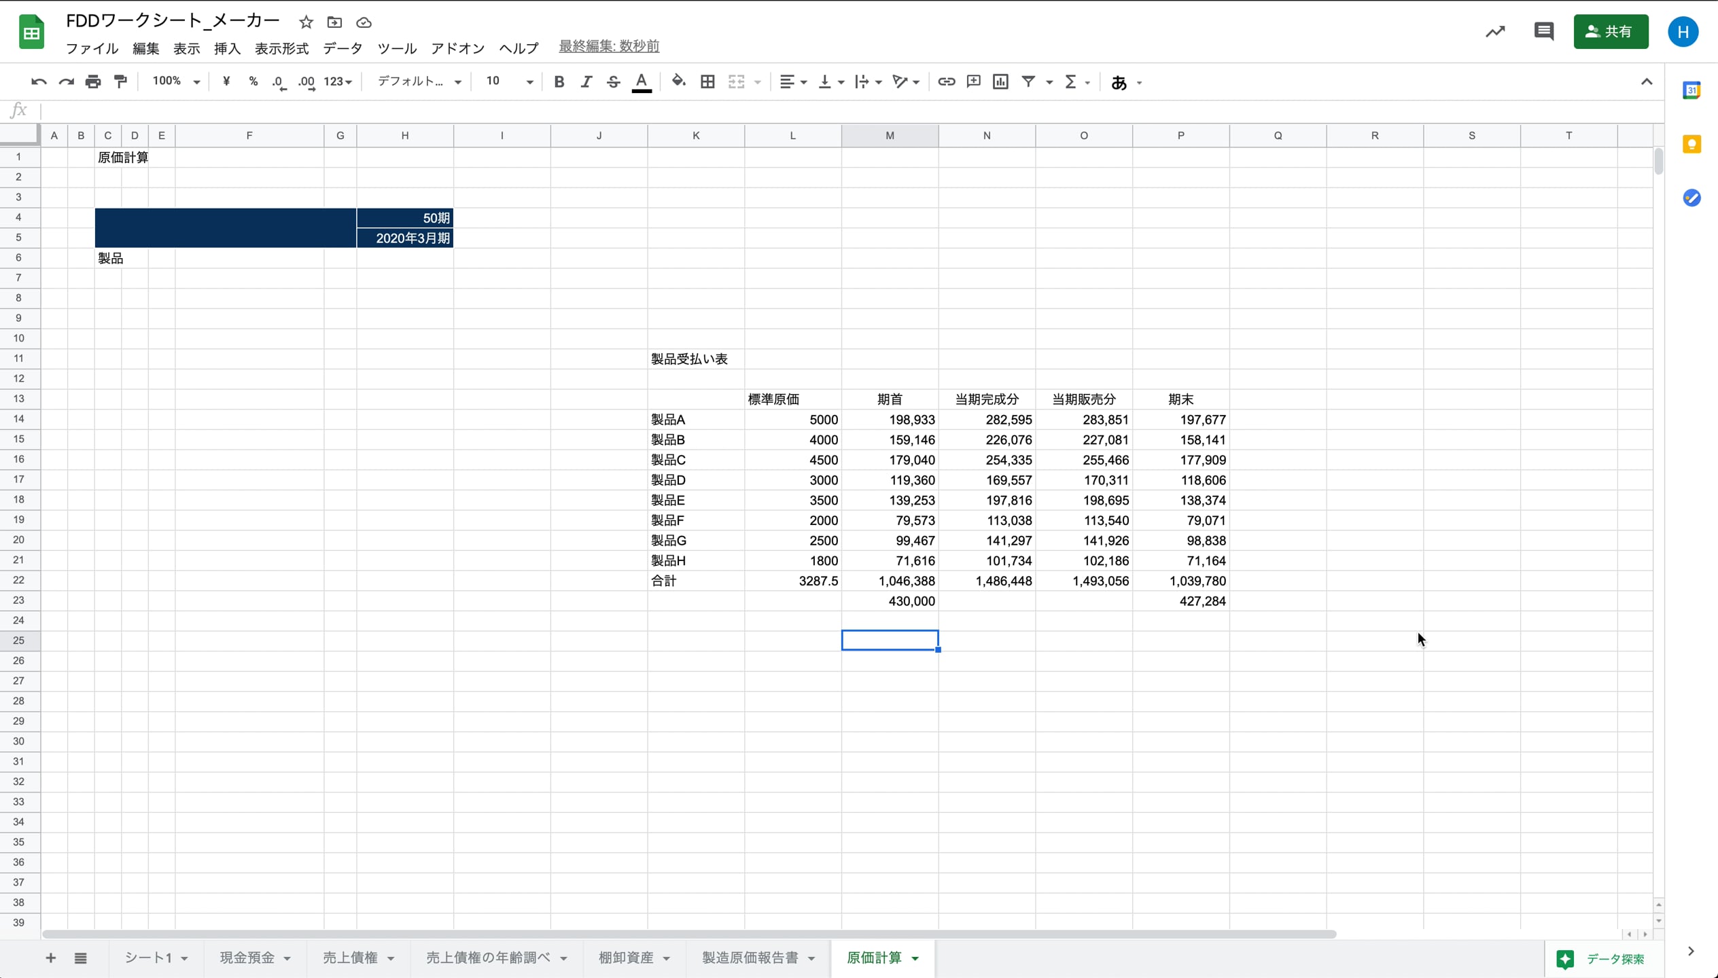1718x978 pixels.
Task: Switch to the 棚卸資産 sheet tab
Action: [x=625, y=958]
